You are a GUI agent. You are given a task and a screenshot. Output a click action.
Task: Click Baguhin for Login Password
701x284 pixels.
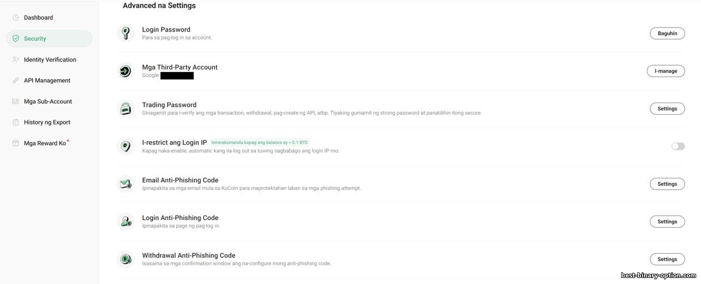click(x=667, y=34)
